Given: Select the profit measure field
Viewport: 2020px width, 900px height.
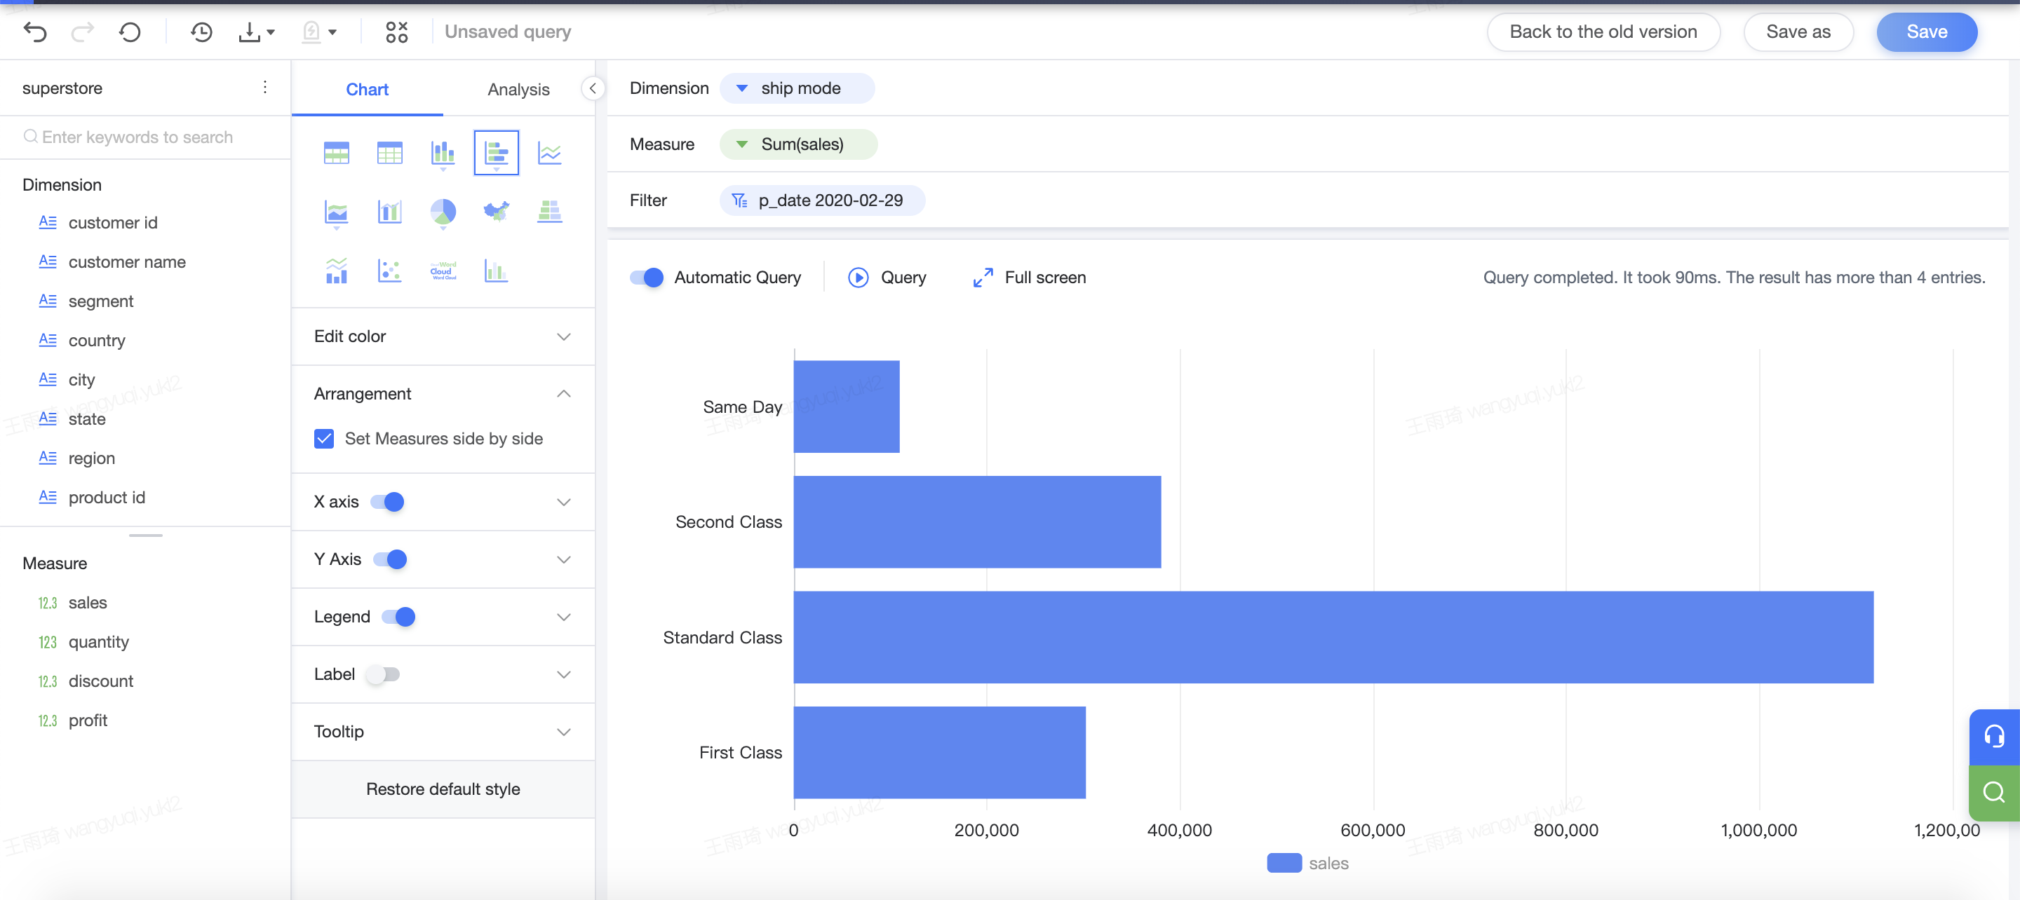Looking at the screenshot, I should click(x=87, y=721).
